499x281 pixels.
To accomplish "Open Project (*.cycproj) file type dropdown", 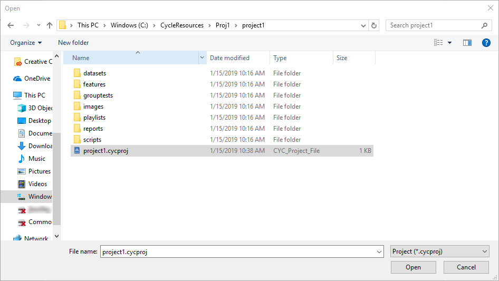I will (x=439, y=251).
